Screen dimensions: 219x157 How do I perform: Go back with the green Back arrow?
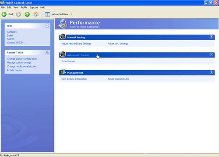(x=4, y=14)
